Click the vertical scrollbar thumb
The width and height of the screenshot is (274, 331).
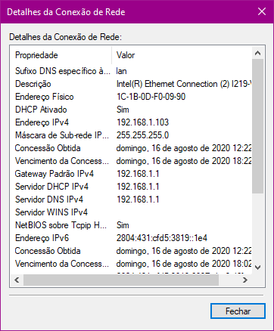coord(257,126)
